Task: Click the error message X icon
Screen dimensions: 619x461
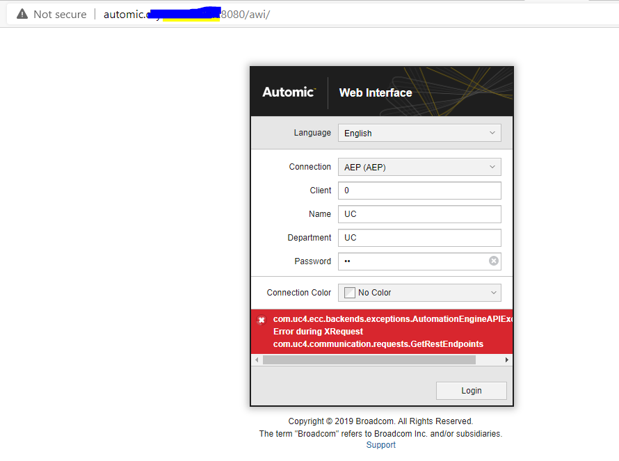Action: coord(261,320)
